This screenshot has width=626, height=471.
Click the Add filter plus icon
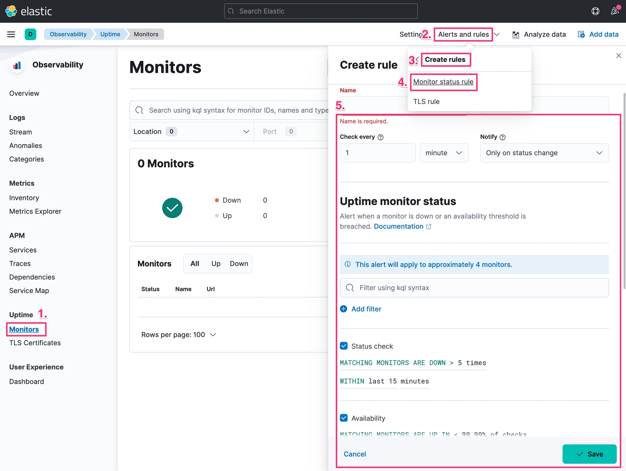click(x=343, y=309)
